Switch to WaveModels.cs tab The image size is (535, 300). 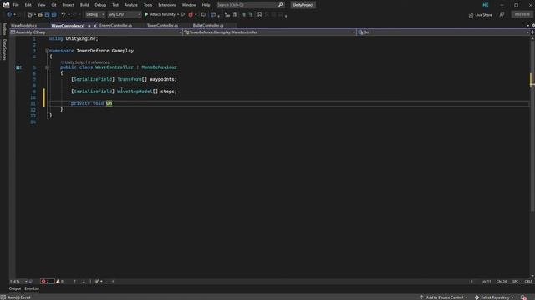[24, 26]
